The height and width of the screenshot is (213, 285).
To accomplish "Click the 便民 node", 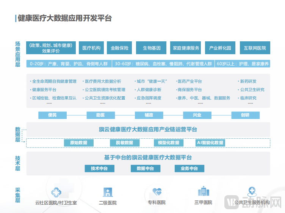I will pos(52,115).
